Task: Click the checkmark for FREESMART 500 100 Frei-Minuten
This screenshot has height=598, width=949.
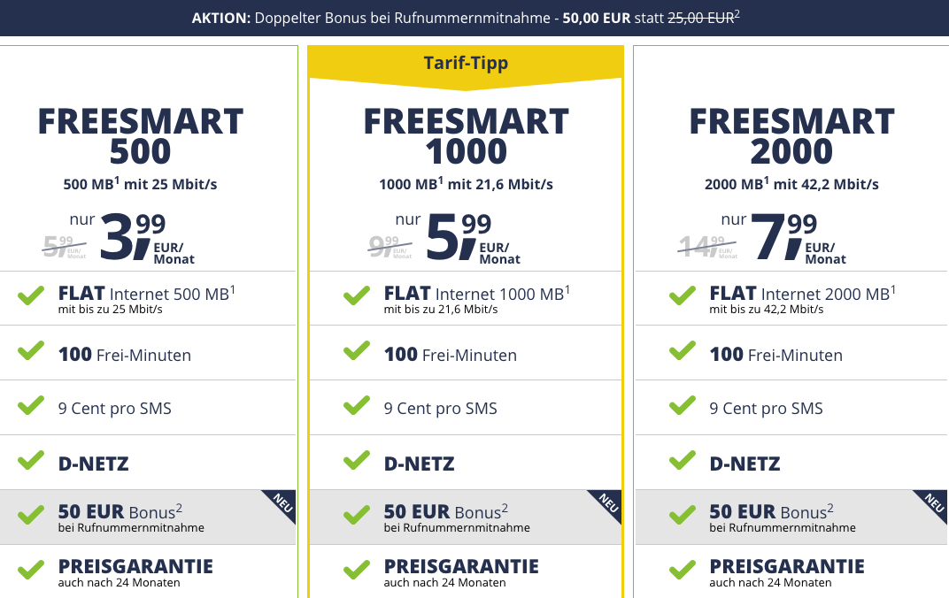Action: point(31,351)
